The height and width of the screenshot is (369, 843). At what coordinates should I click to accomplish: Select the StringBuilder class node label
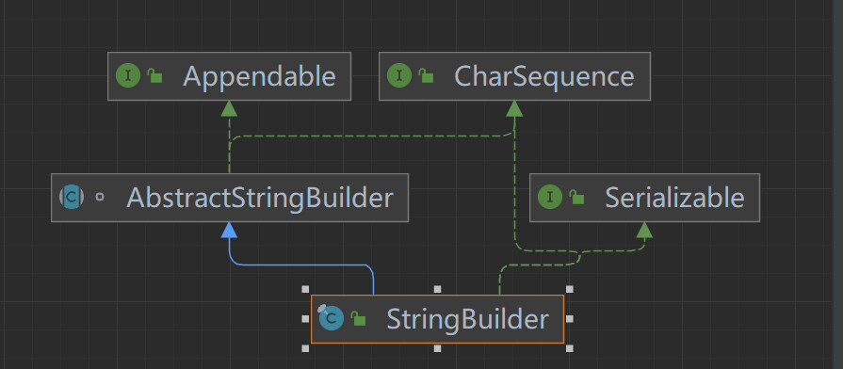(x=467, y=319)
